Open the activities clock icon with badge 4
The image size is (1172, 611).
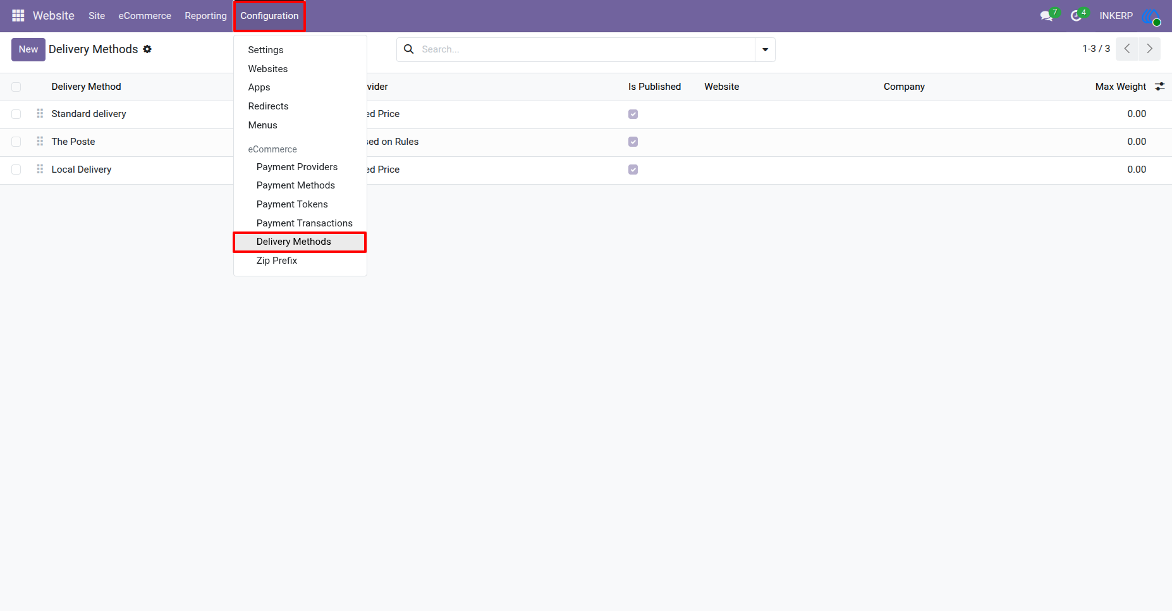coord(1077,15)
